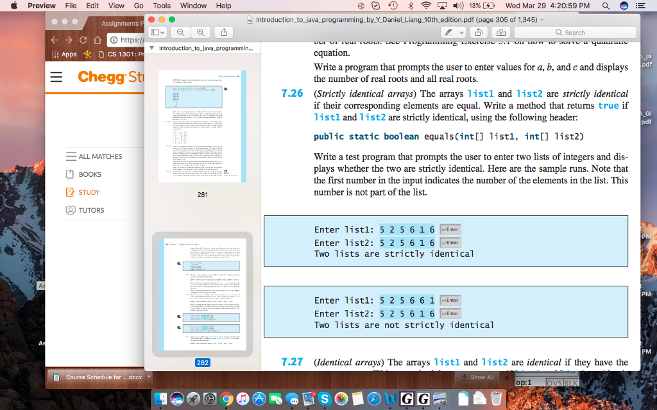Image resolution: width=657 pixels, height=410 pixels.
Task: Open Notification Center list icon
Action: [x=640, y=5]
